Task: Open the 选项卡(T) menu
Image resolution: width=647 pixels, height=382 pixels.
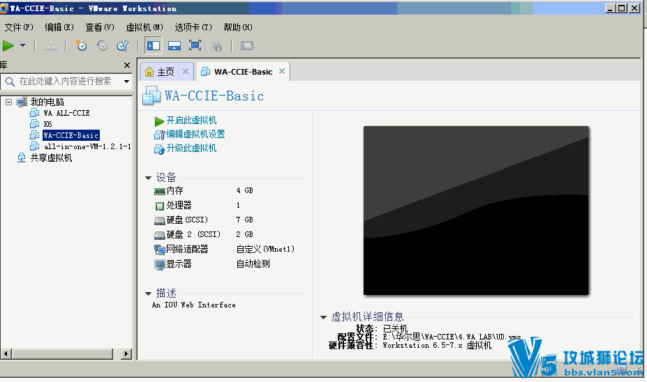Action: [x=193, y=27]
